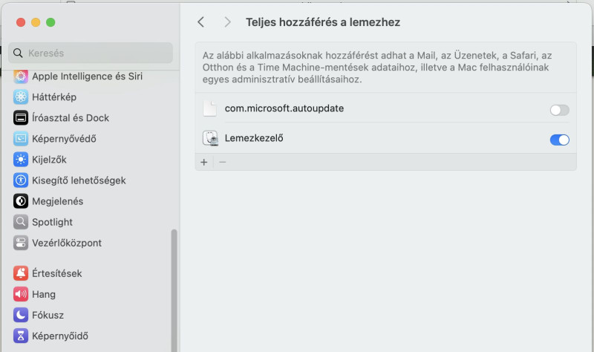Click the Fókusz moon icon

21,315
